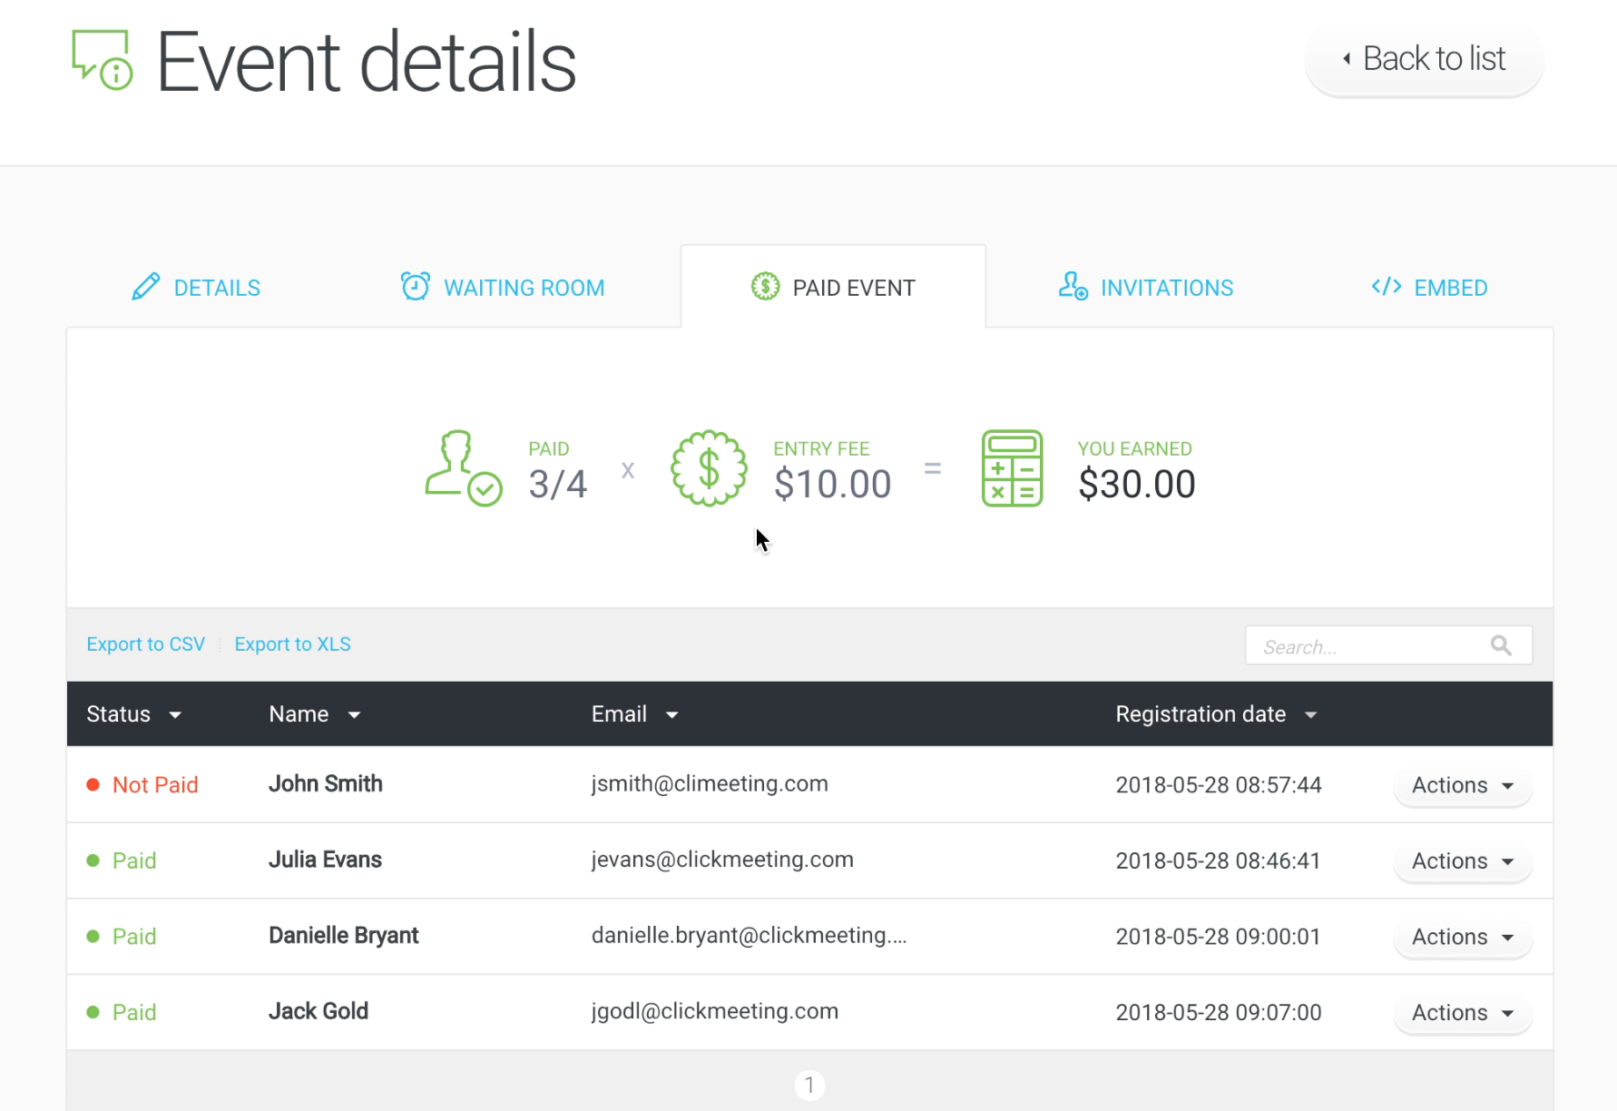Viewport: 1617px width, 1111px height.
Task: Sort table by Status column
Action: tap(133, 714)
